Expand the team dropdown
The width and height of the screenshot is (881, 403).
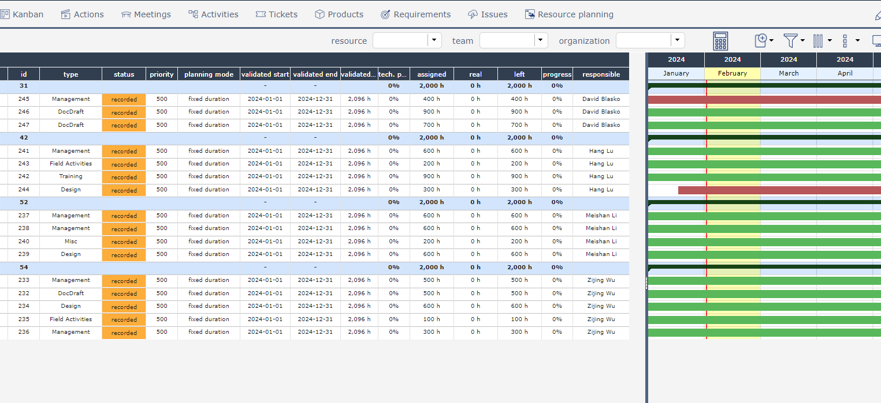541,40
